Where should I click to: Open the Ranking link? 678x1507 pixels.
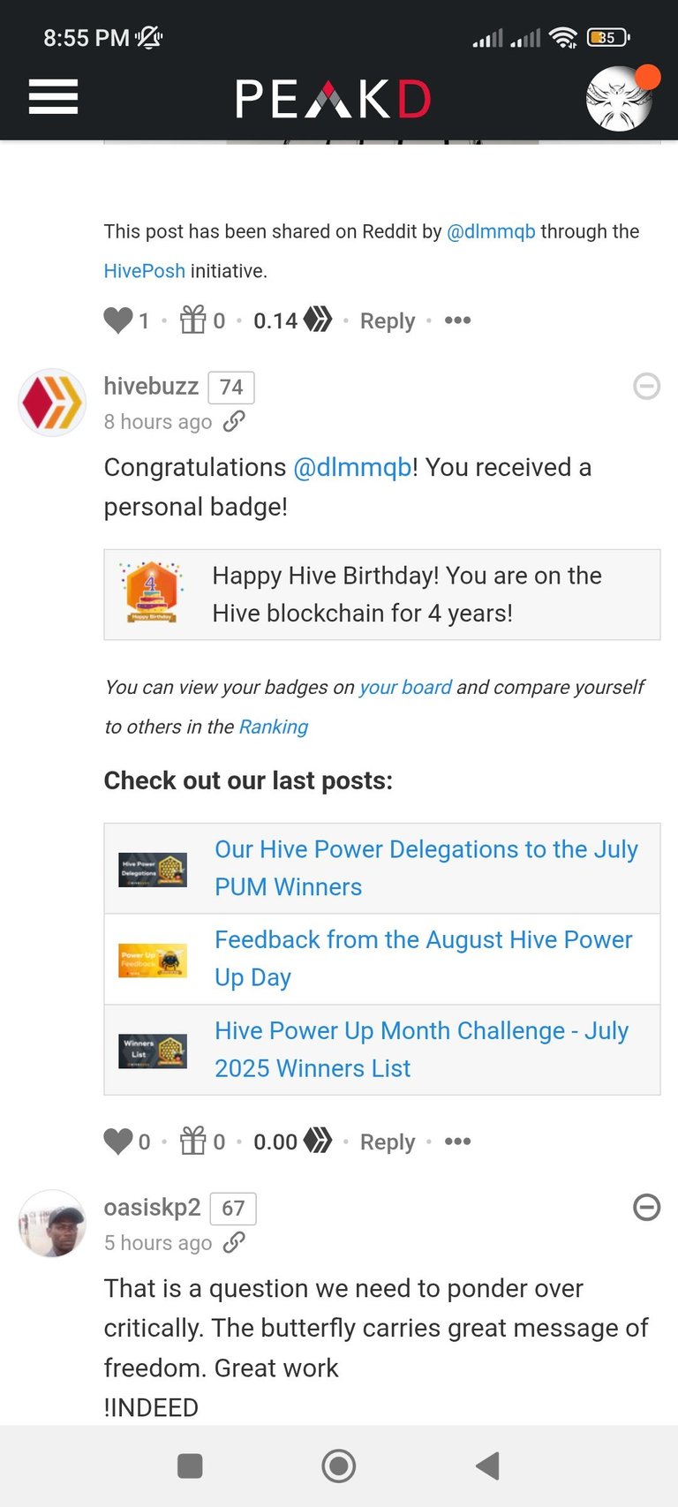pos(274,727)
